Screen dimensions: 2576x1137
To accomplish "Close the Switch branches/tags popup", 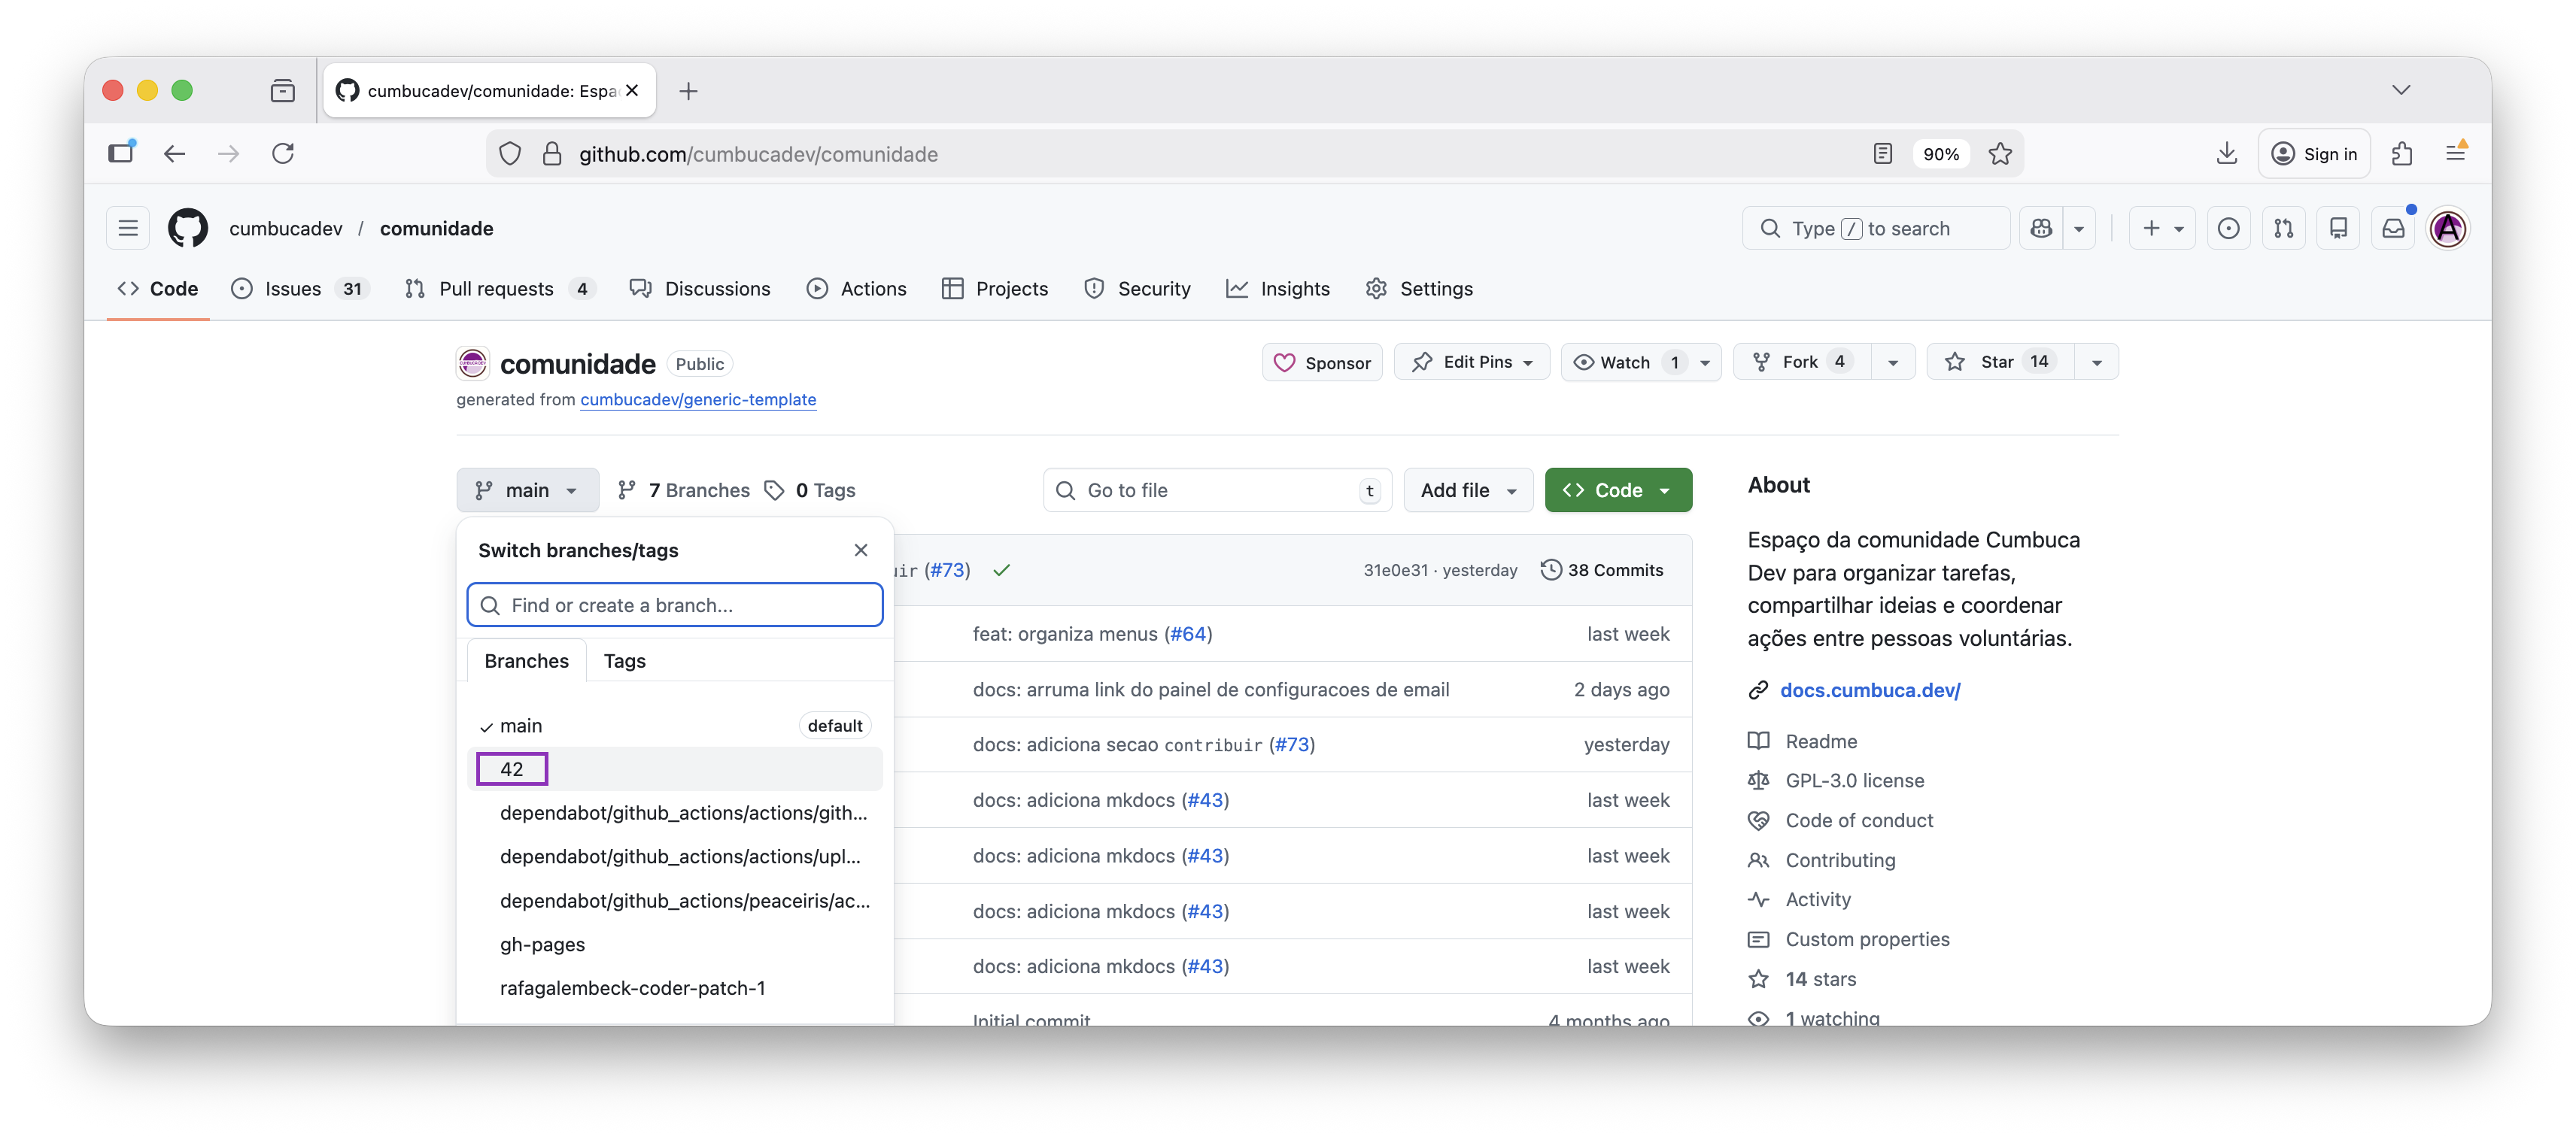I will 861,550.
